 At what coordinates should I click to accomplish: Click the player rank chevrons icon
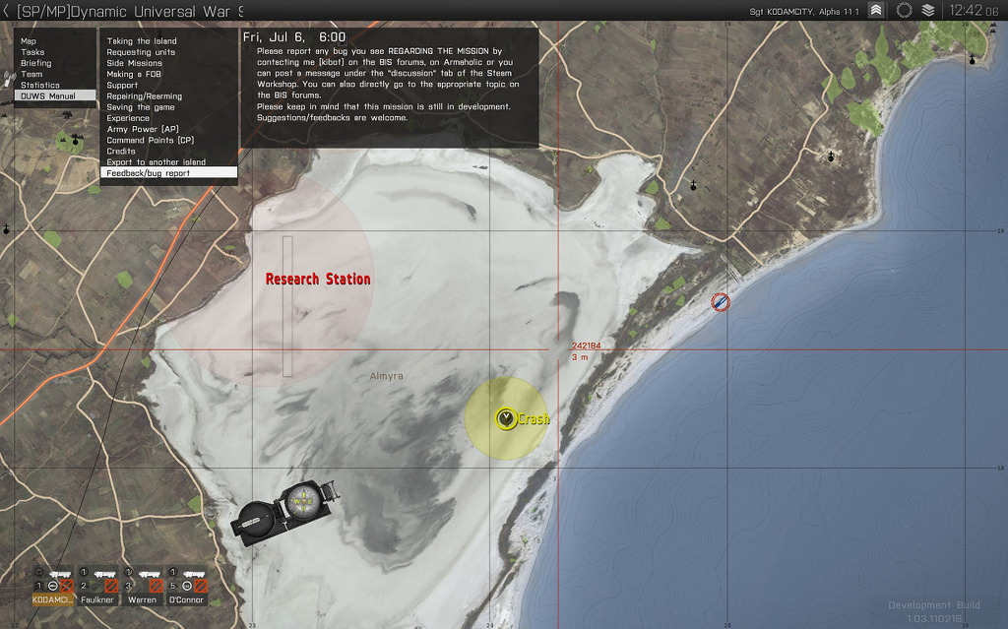[875, 11]
